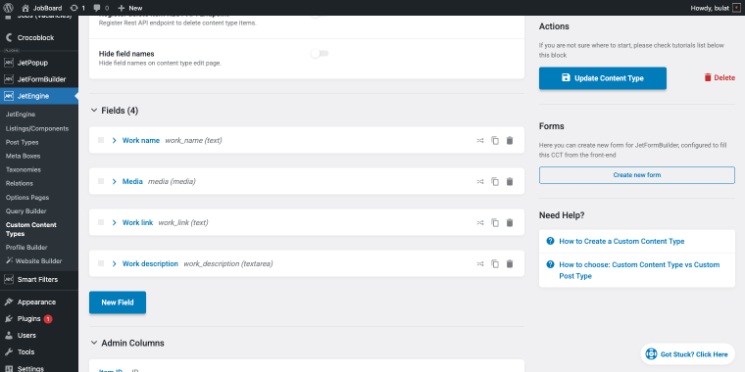
Task: Open Appearance menu
Action: pyautogui.click(x=36, y=302)
